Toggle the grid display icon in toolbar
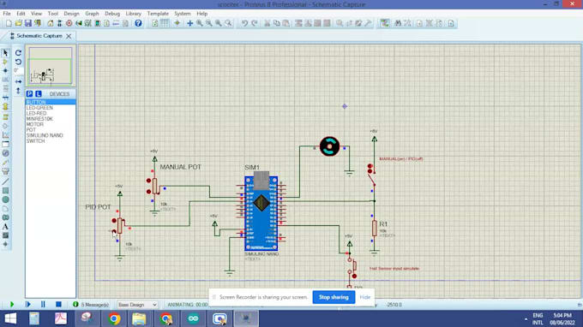Image resolution: width=583 pixels, height=327 pixels. tap(165, 23)
